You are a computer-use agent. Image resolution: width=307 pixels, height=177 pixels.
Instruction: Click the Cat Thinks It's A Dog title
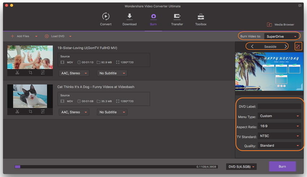click(x=96, y=87)
